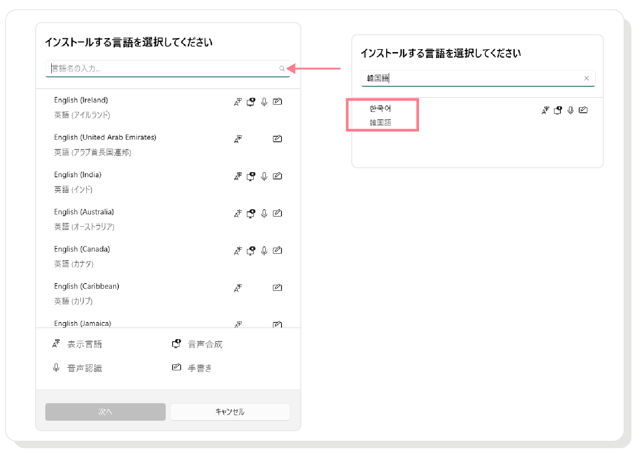
Task: Click the speech recognition microphone icon for English (Australia)
Action: tap(264, 213)
